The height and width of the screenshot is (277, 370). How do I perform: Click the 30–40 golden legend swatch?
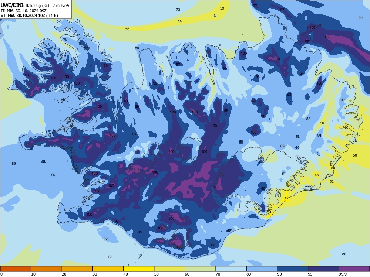(x=108, y=269)
